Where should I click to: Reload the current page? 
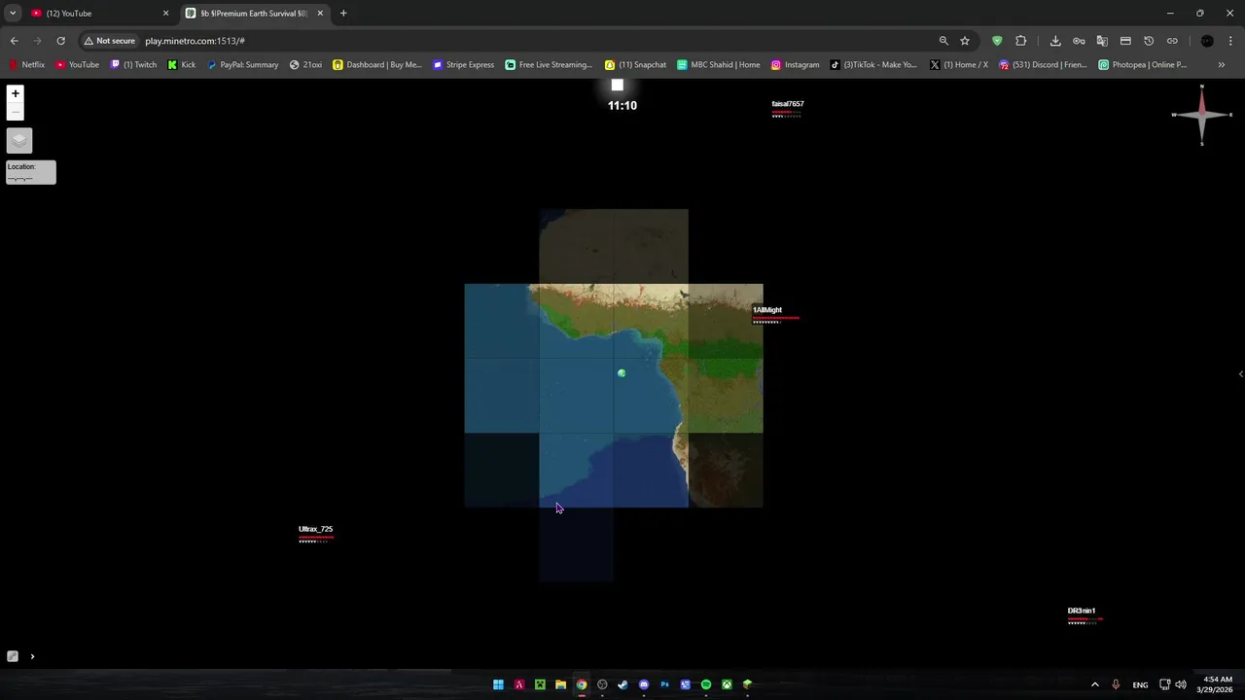[60, 41]
